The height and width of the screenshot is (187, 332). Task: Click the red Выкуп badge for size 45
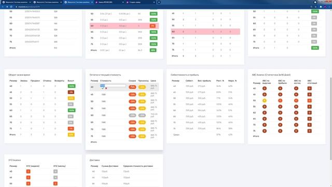click(71, 92)
